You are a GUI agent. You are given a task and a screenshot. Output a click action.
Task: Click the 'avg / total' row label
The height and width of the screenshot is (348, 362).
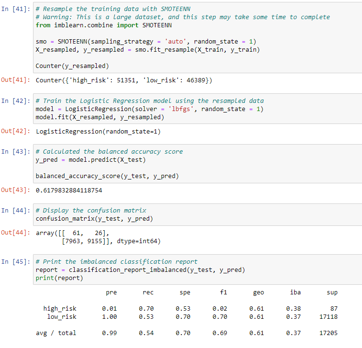56,333
